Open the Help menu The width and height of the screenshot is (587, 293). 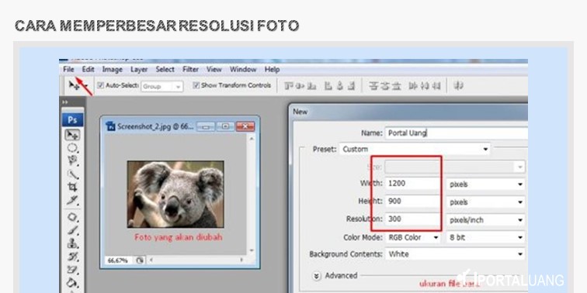(x=273, y=70)
